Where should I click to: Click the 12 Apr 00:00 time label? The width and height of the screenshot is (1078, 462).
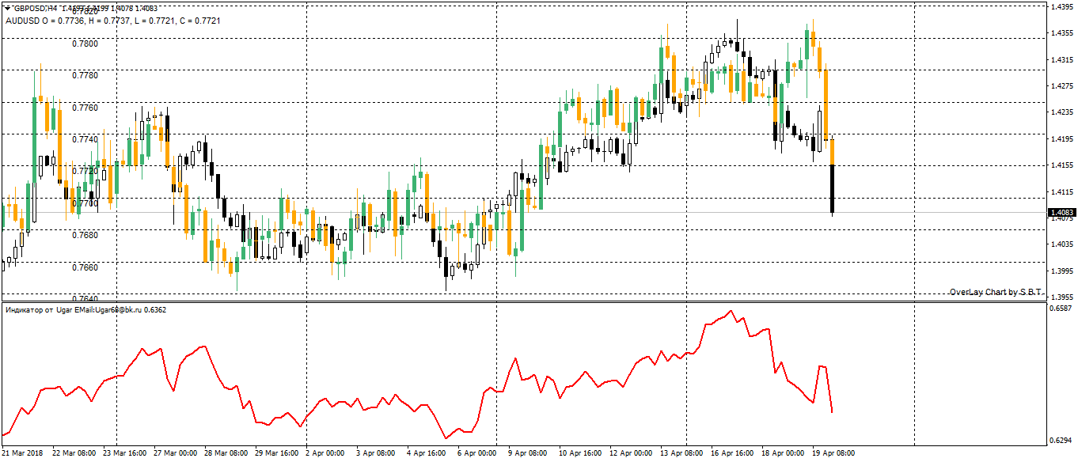pyautogui.click(x=632, y=453)
